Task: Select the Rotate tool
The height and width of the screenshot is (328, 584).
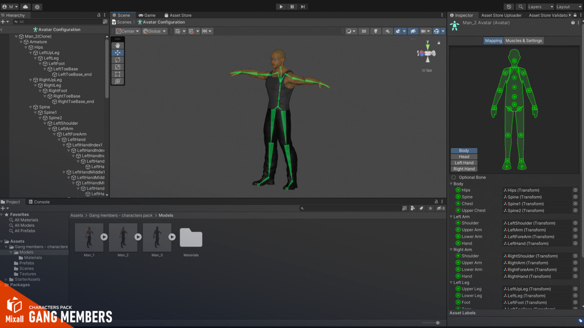Action: point(117,60)
